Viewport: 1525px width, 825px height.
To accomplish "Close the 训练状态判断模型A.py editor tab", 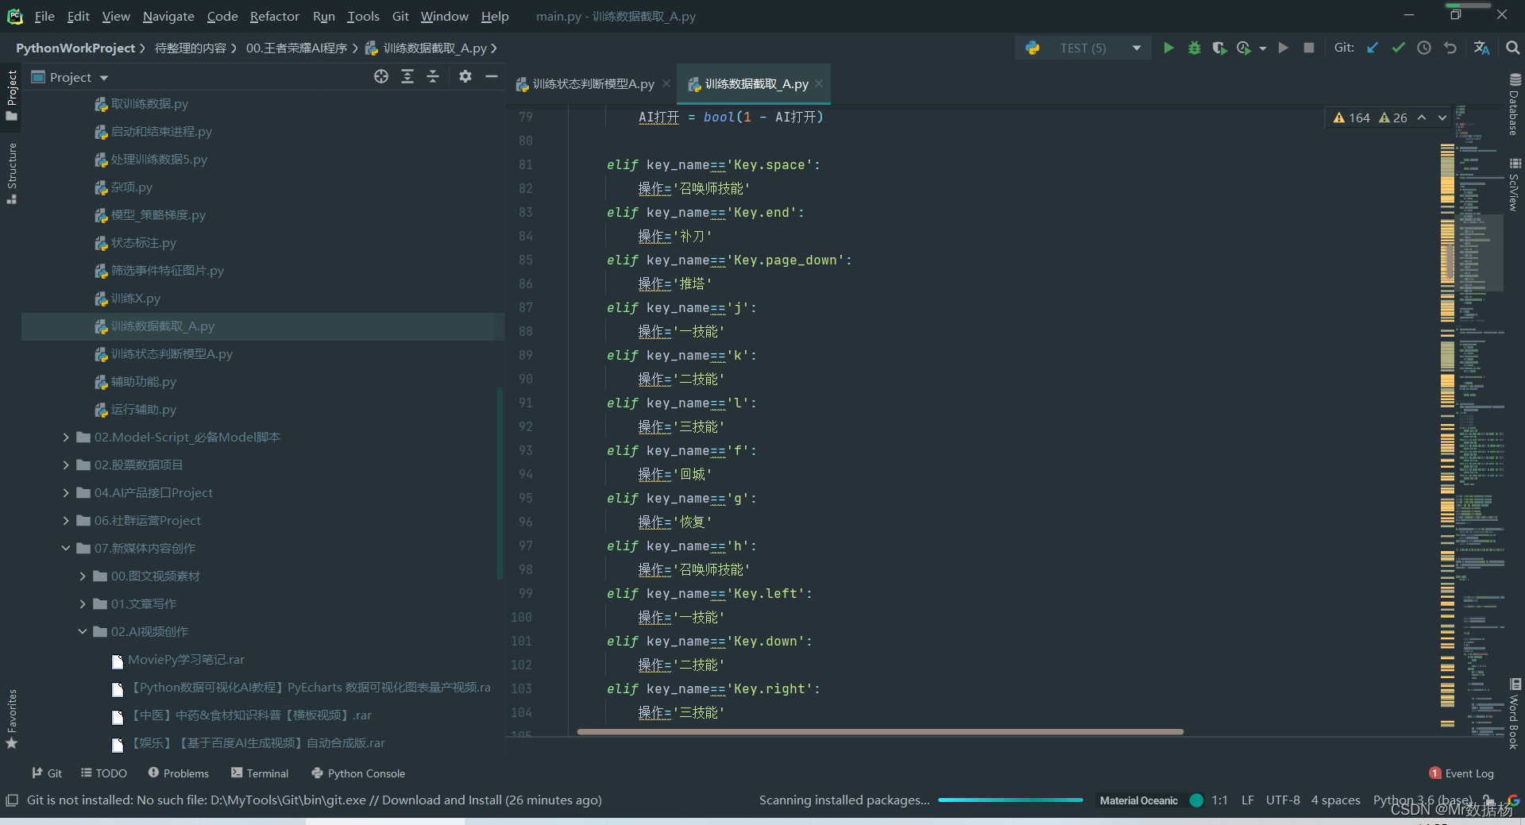I will [666, 83].
